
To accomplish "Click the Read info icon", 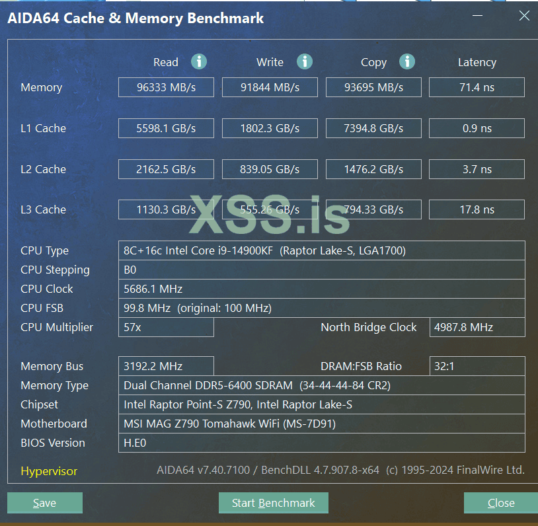I will click(199, 61).
